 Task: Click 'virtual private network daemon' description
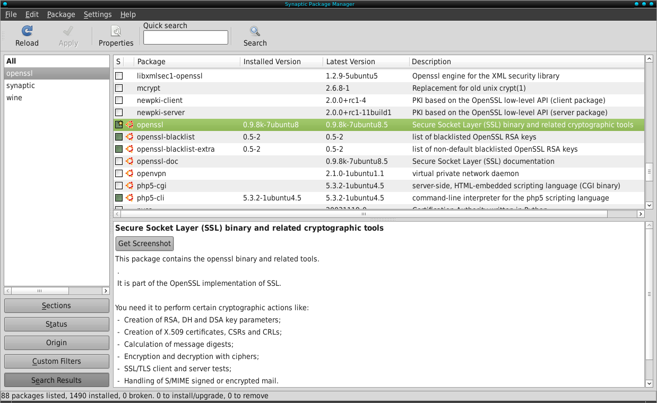pos(465,173)
